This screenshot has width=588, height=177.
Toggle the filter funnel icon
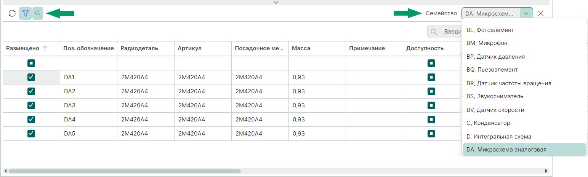(25, 13)
